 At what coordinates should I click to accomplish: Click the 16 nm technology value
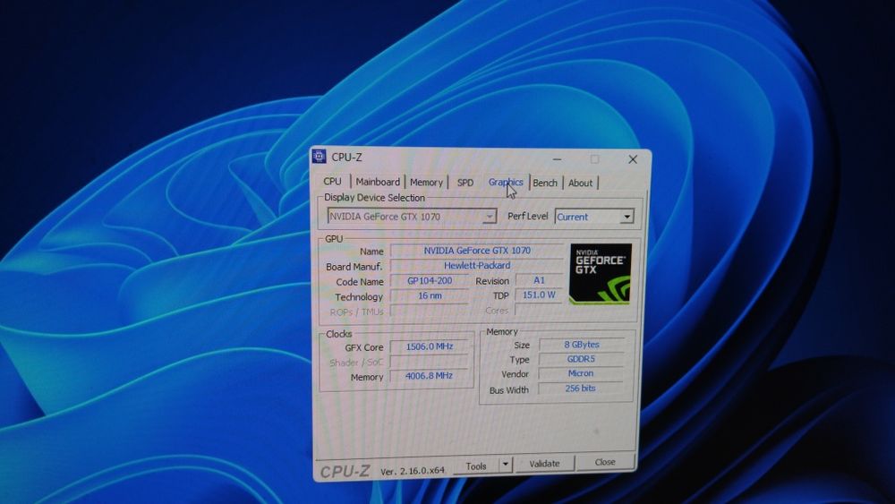coord(430,295)
